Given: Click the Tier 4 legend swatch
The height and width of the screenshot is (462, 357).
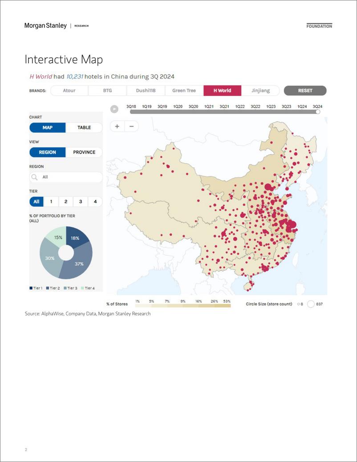Looking at the screenshot, I should click(x=82, y=288).
